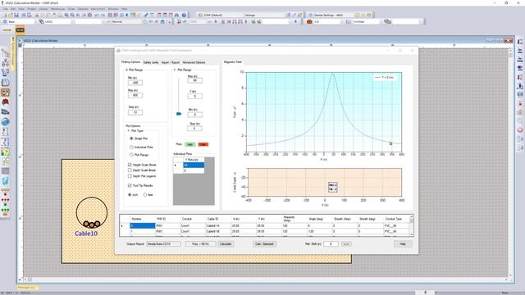This screenshot has width=525, height=295.
Task: Enable Depth Scale Break checkbox
Action: tap(130, 170)
